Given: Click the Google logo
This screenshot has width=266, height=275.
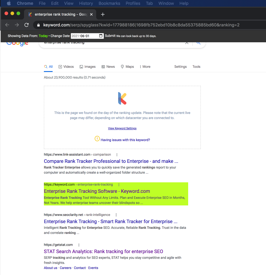Looking at the screenshot, I should coord(17,43).
